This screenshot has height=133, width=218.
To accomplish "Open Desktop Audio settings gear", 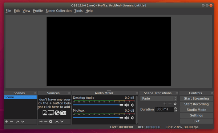I will (x=132, y=105).
